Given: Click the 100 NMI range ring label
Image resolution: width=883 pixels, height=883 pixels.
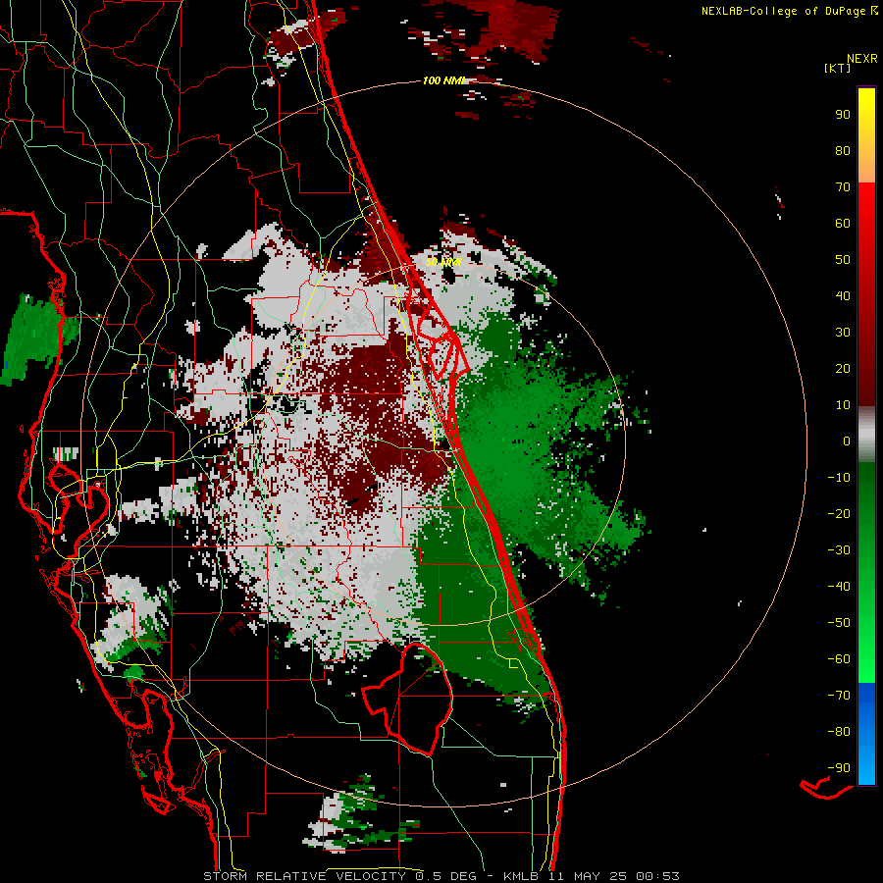Looking at the screenshot, I should [443, 81].
